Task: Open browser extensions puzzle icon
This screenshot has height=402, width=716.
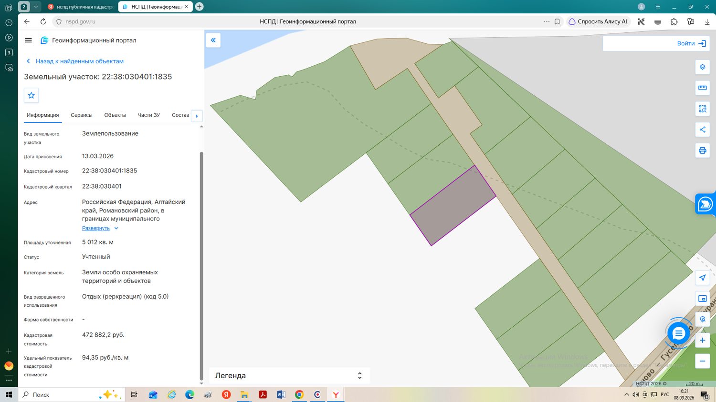Action: tap(674, 21)
